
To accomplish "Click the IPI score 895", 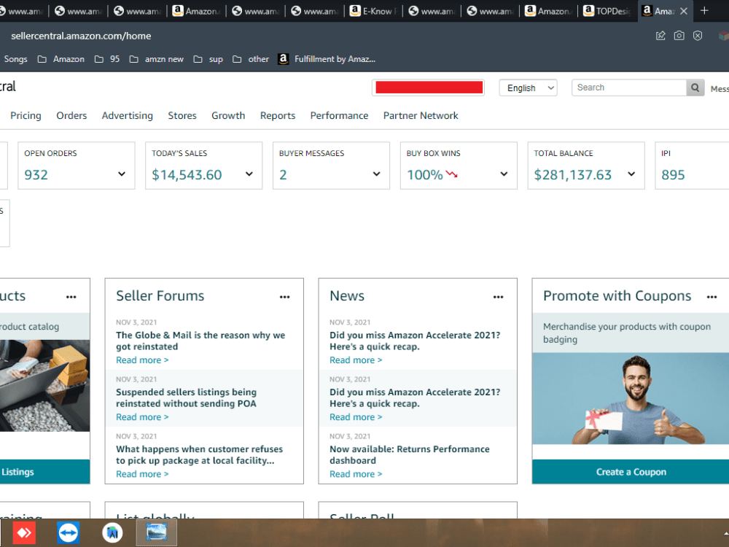I will click(x=673, y=175).
